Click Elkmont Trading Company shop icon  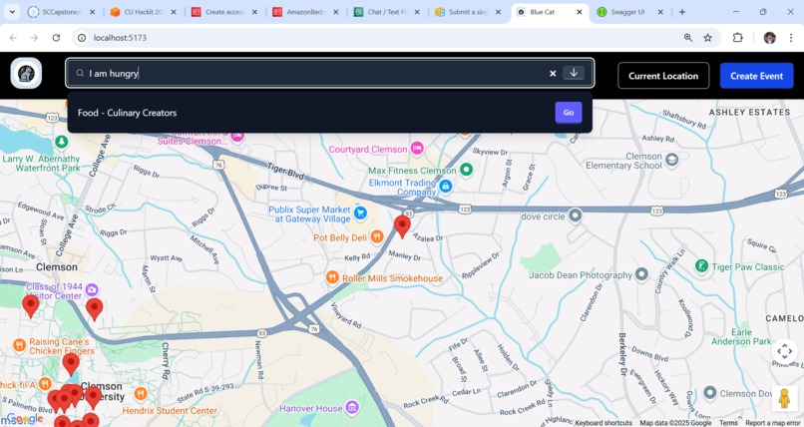point(446,186)
